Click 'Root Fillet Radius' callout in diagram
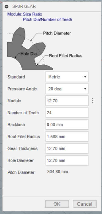Image resolution: width=102 pixels, height=214 pixels. click(66, 56)
